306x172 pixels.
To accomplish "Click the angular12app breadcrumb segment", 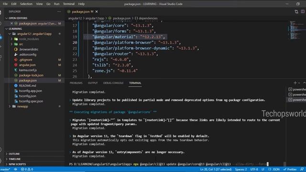I will [95, 18].
